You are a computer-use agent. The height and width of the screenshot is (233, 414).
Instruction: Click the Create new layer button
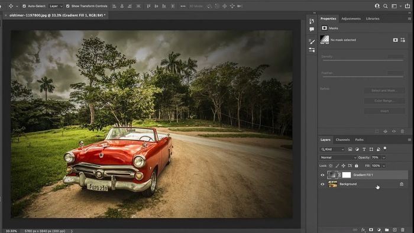click(x=394, y=230)
